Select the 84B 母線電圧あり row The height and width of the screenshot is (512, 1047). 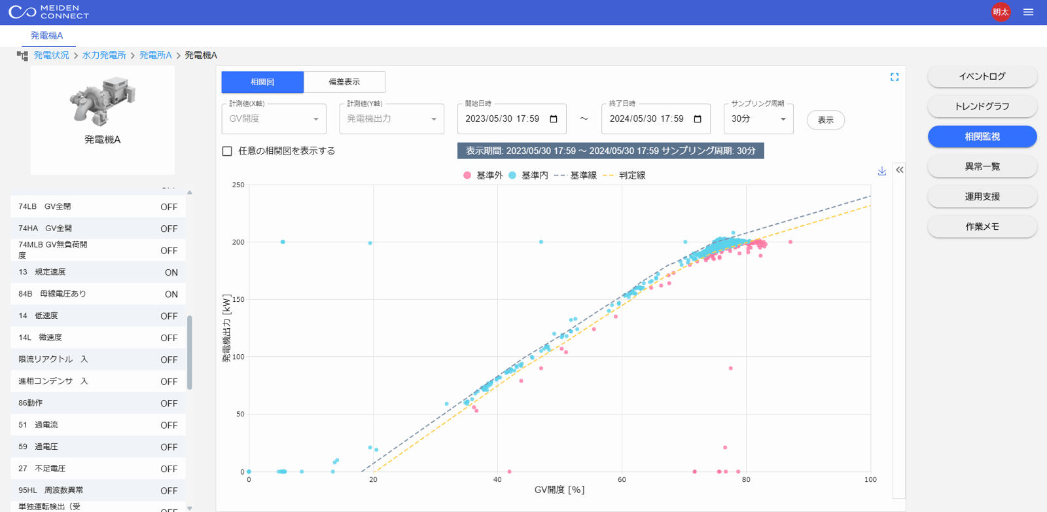point(98,294)
